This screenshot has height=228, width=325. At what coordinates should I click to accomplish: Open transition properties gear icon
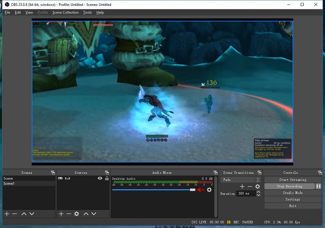pos(258,186)
